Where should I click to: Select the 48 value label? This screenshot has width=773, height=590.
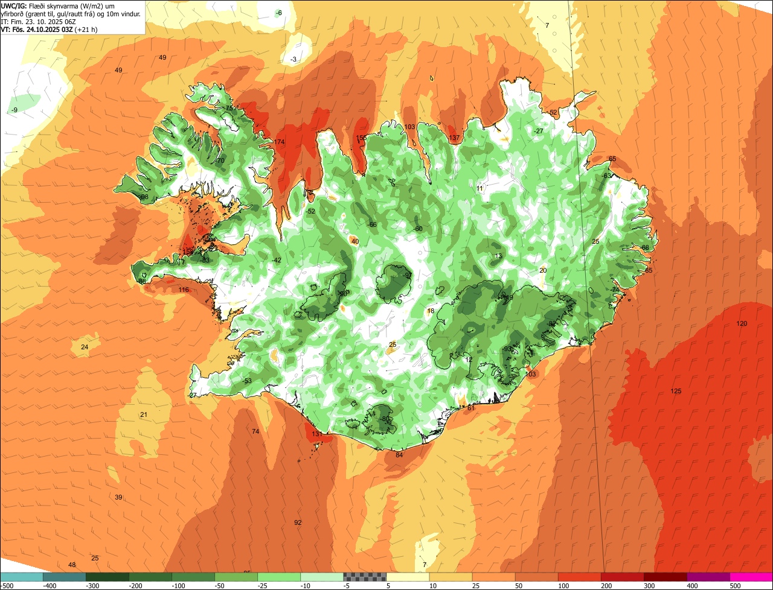click(72, 565)
